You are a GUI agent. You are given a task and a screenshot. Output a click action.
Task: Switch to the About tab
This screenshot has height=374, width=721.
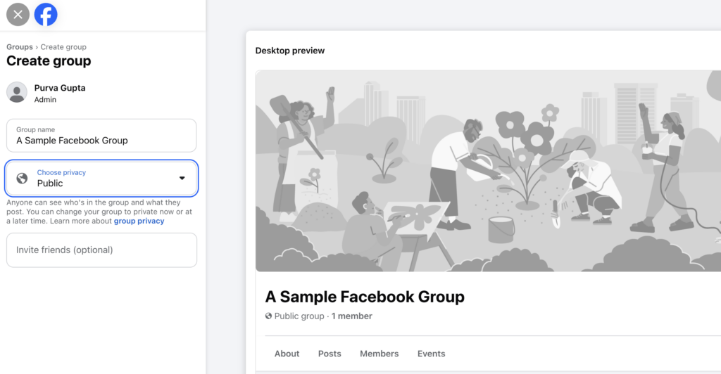tap(287, 354)
